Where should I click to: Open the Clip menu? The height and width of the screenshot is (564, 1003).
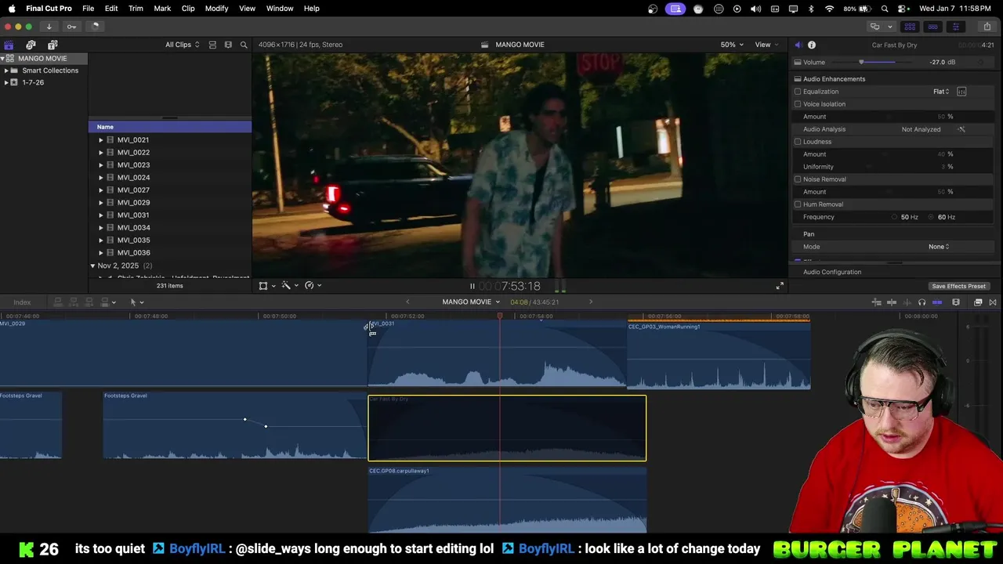point(188,9)
